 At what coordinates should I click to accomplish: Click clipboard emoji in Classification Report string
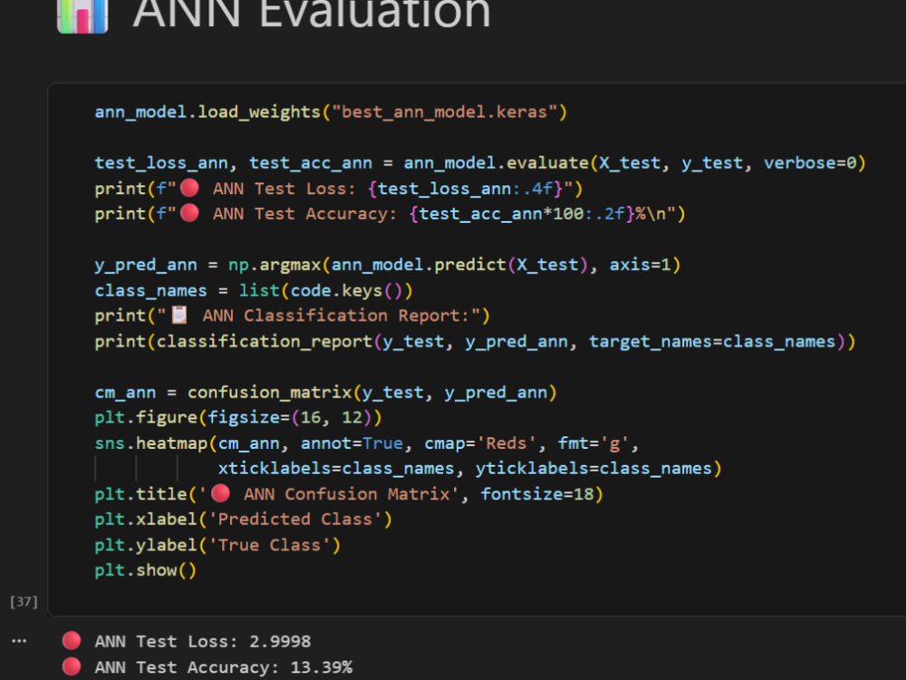click(x=179, y=315)
